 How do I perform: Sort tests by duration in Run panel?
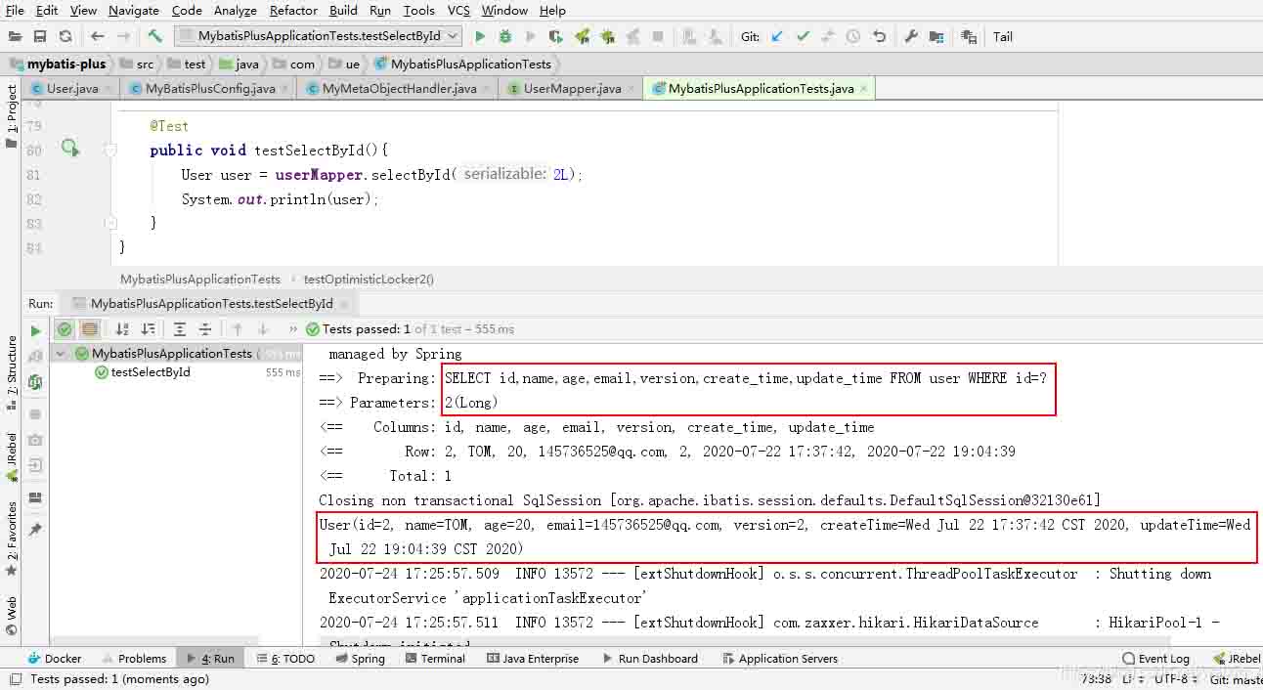pos(148,329)
